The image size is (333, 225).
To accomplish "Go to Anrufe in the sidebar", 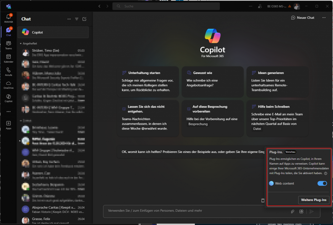I will point(8,72).
